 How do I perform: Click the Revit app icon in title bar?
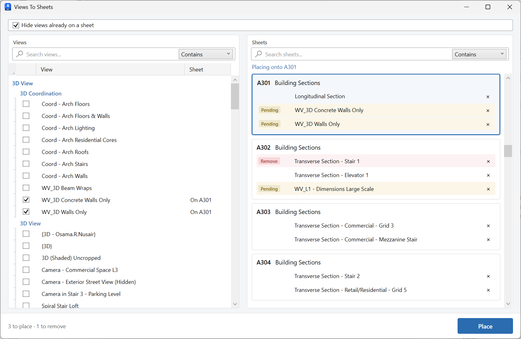[x=8, y=7]
